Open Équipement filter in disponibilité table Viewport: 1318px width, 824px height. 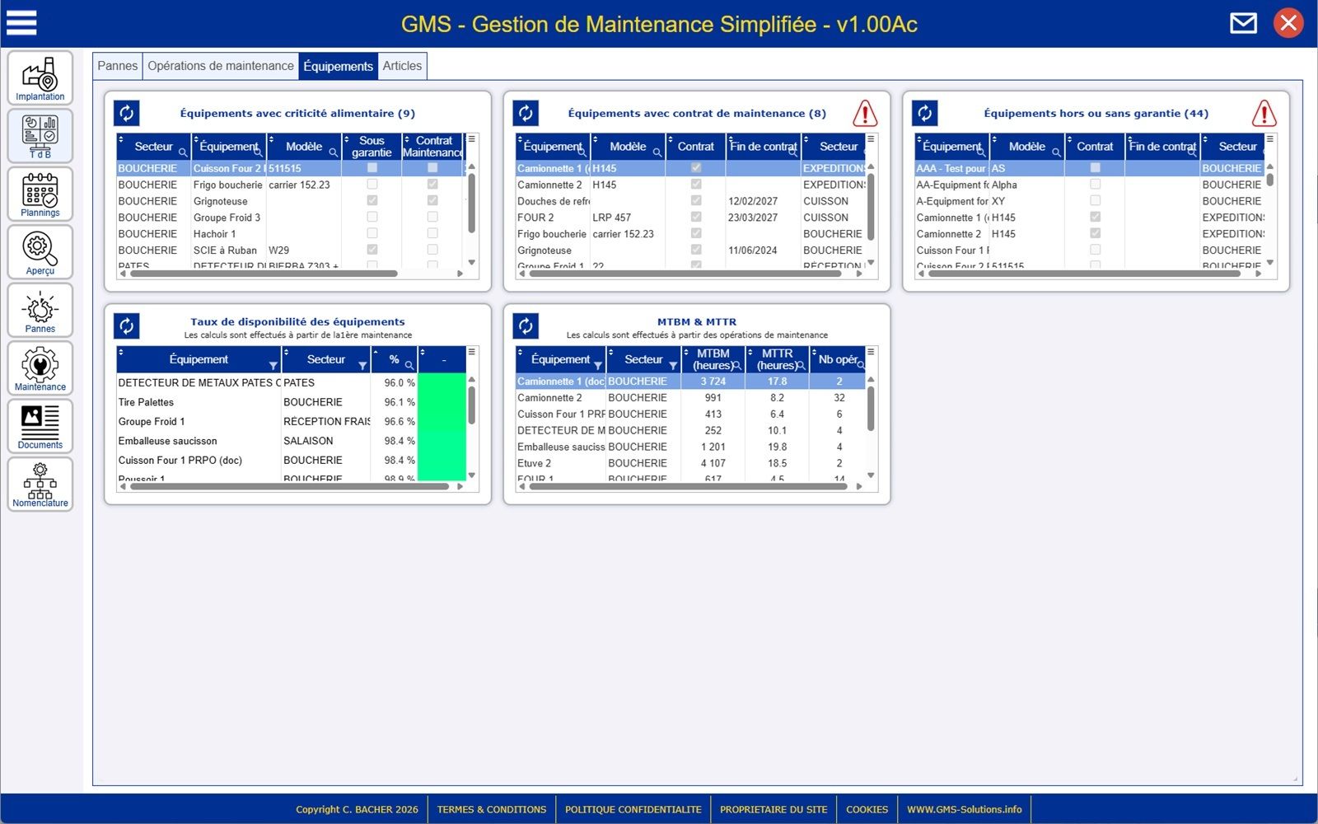273,365
